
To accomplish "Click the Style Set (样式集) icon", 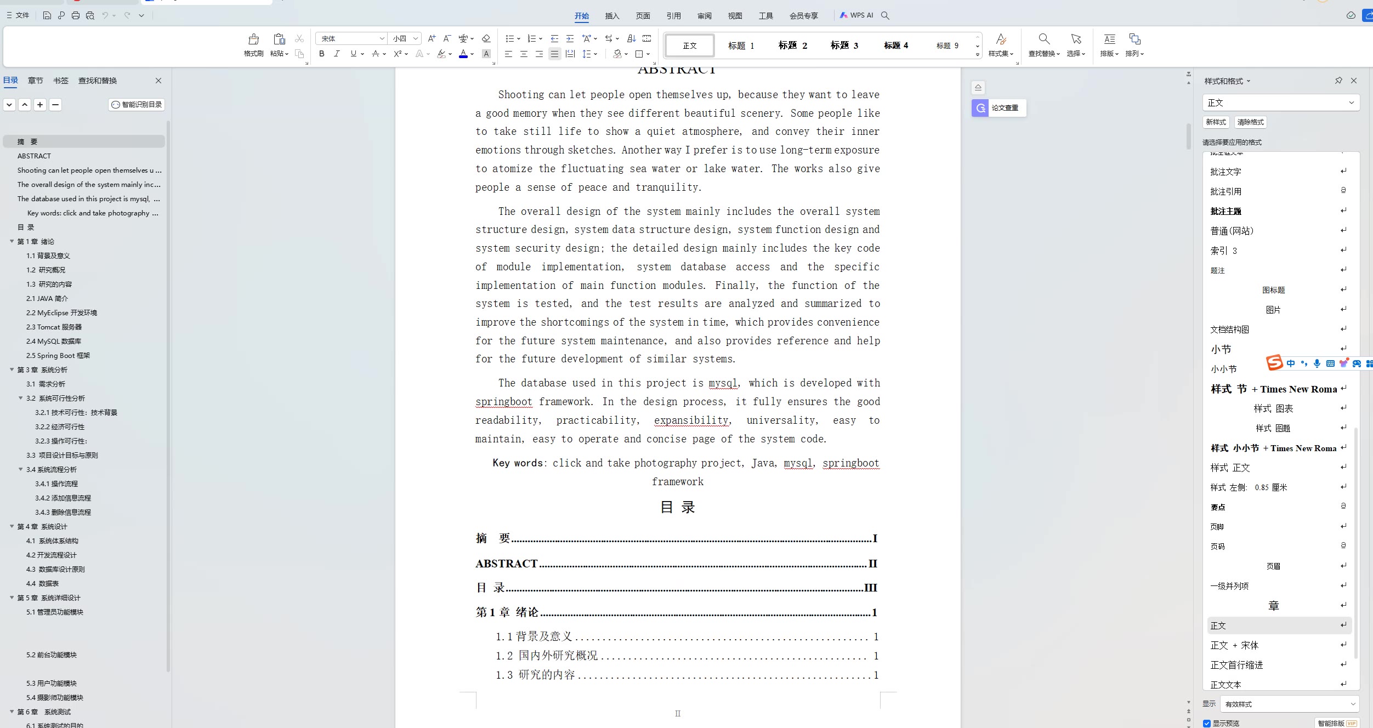I will (1001, 39).
